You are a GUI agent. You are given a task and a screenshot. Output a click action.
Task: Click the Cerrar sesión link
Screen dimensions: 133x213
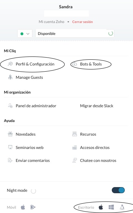click(83, 22)
